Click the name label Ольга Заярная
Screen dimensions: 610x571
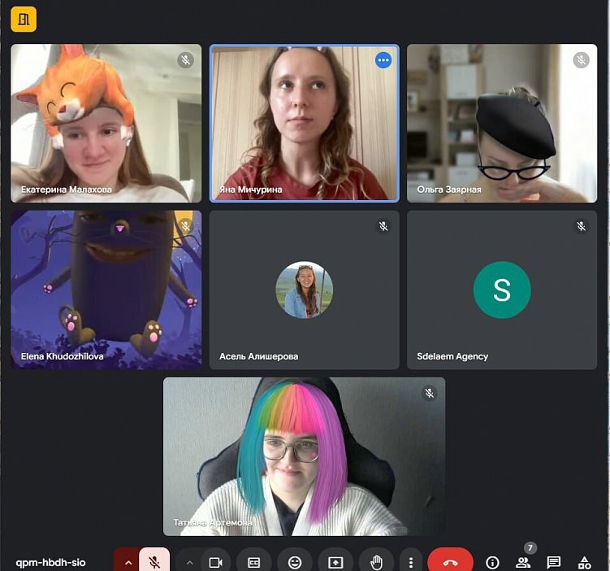(x=449, y=190)
